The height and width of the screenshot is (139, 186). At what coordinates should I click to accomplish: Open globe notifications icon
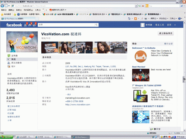34,25
